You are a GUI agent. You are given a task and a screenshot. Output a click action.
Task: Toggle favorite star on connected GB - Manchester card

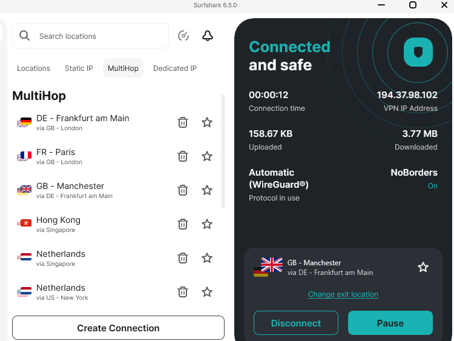pos(423,267)
